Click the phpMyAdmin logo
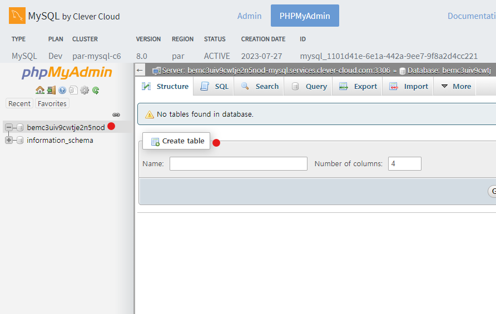496x314 pixels. [x=67, y=72]
